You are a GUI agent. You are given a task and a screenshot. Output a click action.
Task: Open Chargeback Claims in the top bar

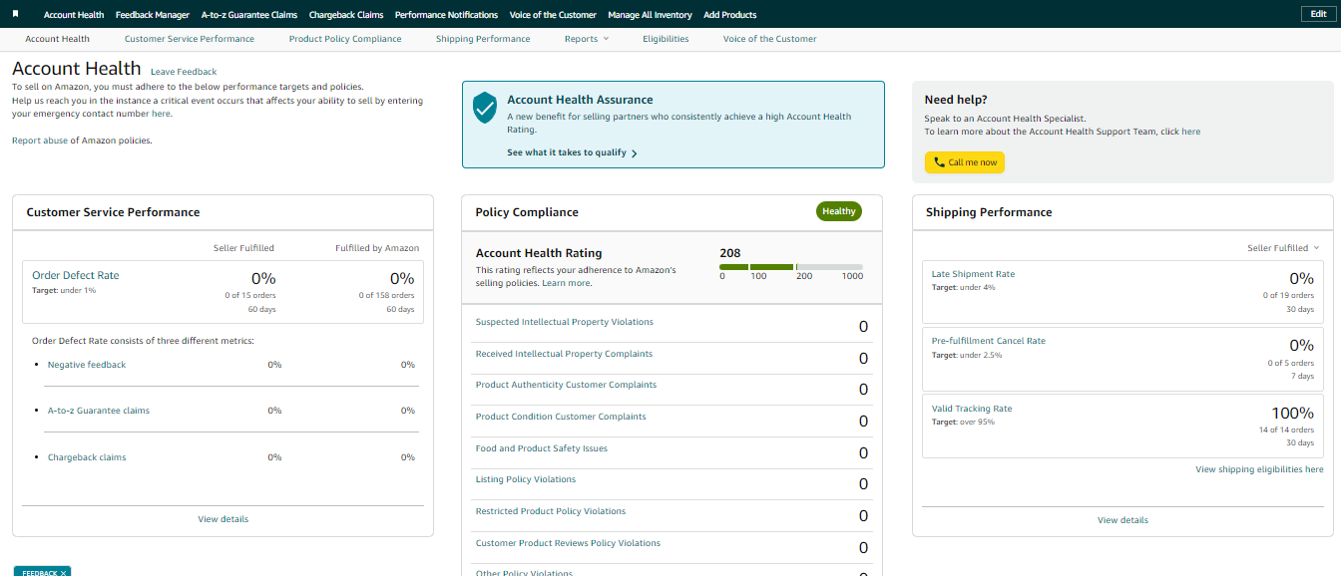(346, 15)
